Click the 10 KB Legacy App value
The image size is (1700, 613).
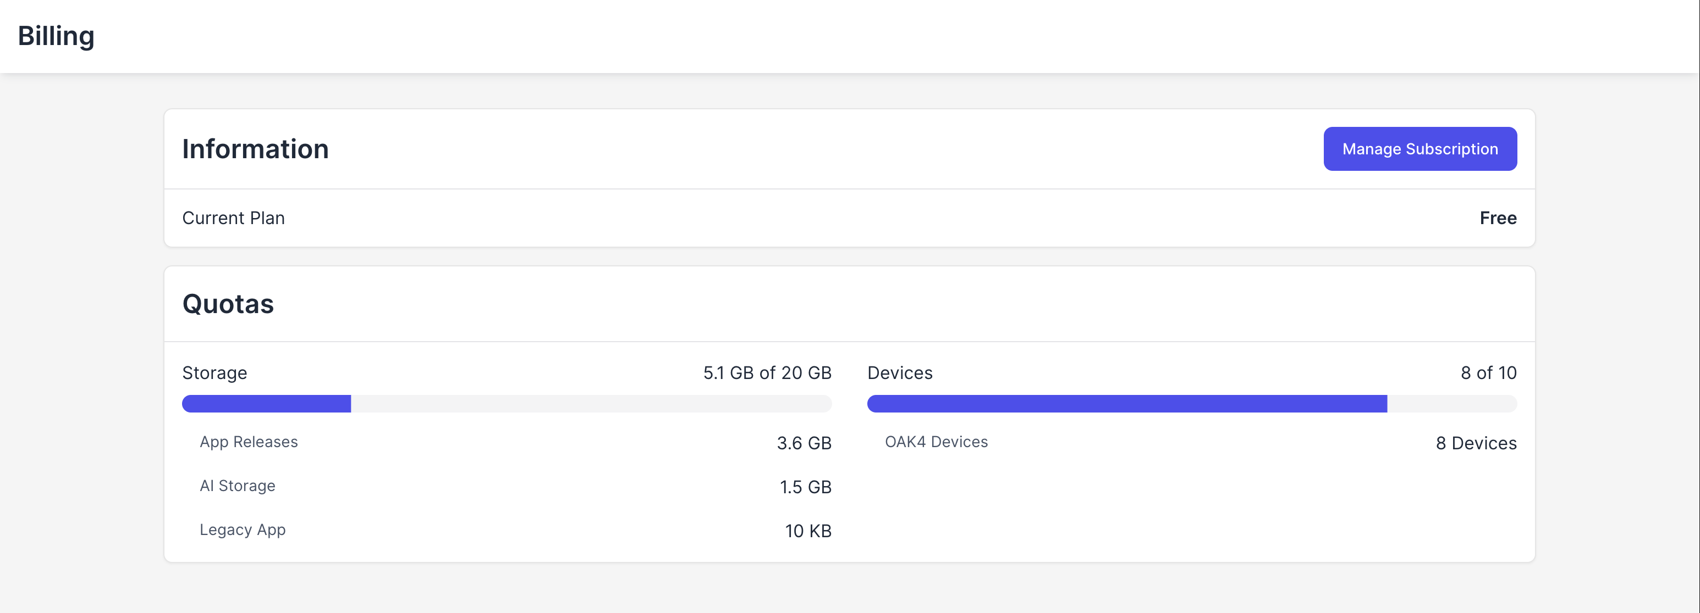[x=808, y=531]
